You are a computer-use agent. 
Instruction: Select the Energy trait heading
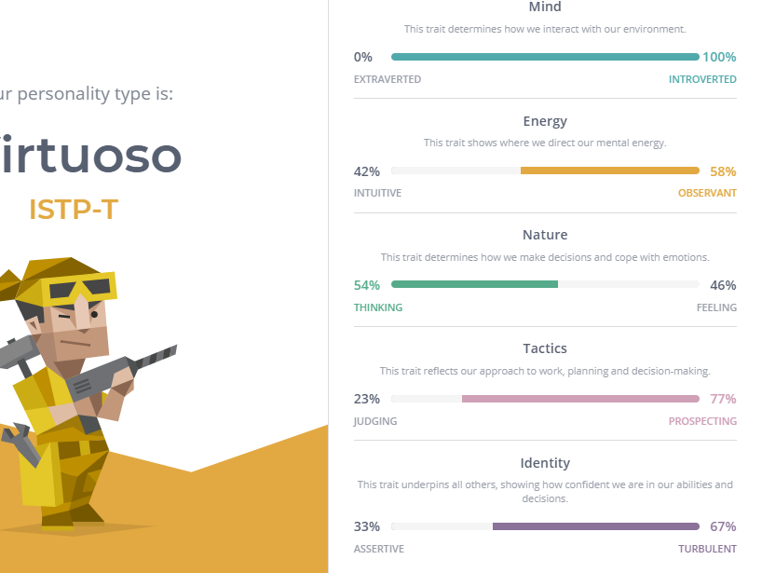[x=545, y=121]
